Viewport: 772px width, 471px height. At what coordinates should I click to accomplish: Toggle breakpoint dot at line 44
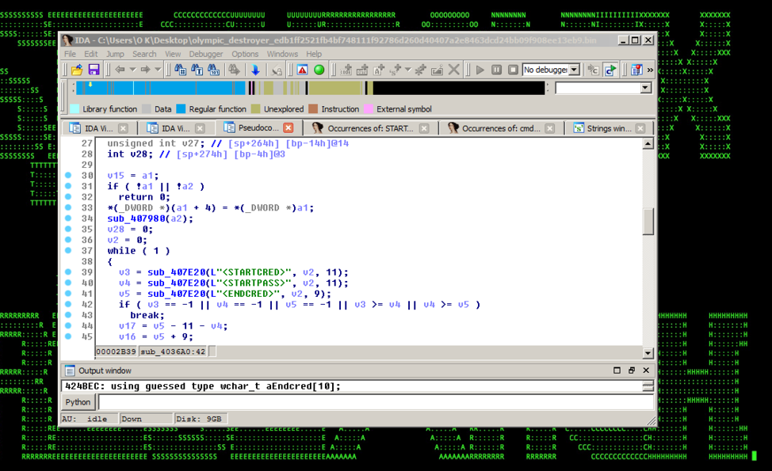[x=68, y=326]
